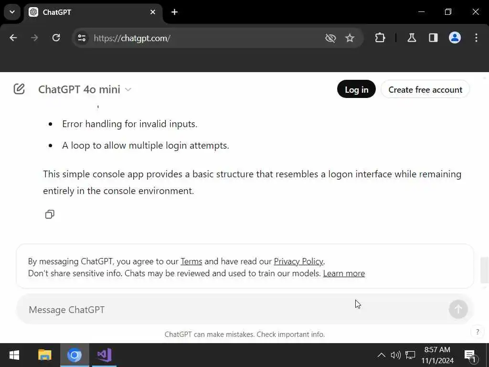Screen dimensions: 489x367
Task: Bookmark this page with the star
Action: click(x=350, y=38)
